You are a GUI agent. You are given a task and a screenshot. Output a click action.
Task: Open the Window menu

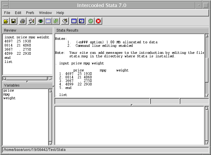(x=45, y=13)
